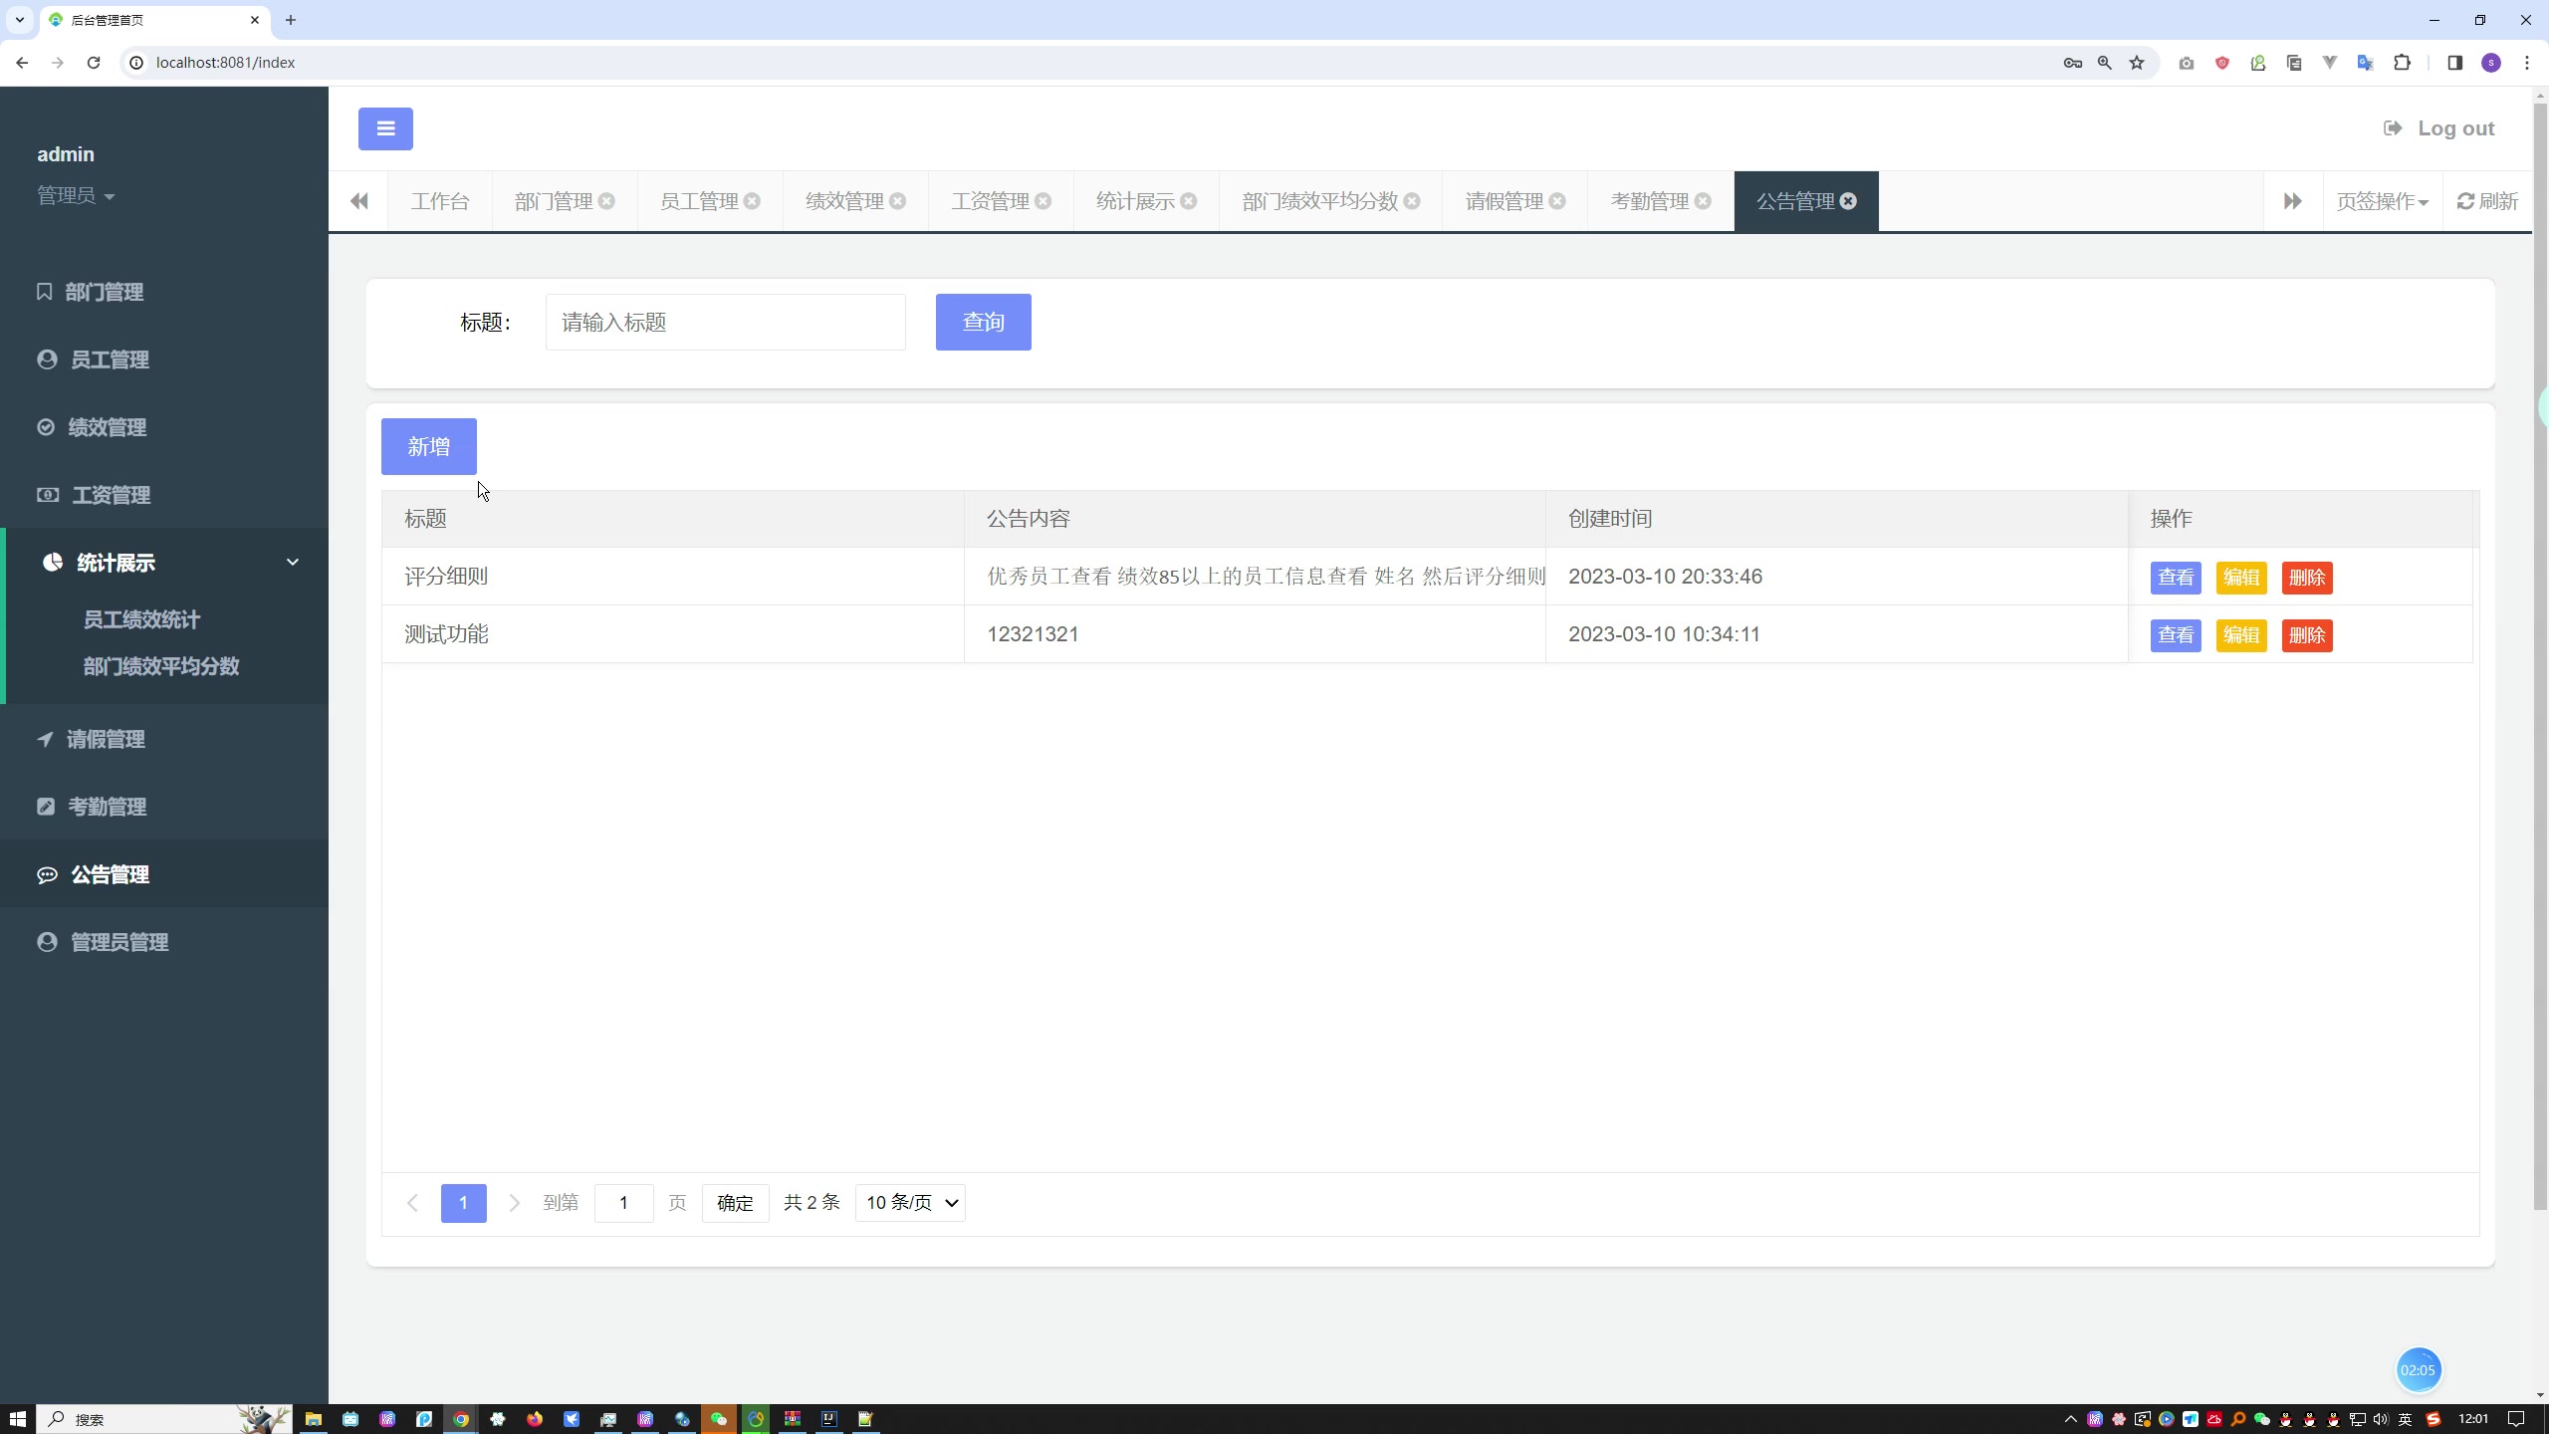Close the 员工管理 tab
Screen dimensions: 2549x1434
click(x=752, y=201)
